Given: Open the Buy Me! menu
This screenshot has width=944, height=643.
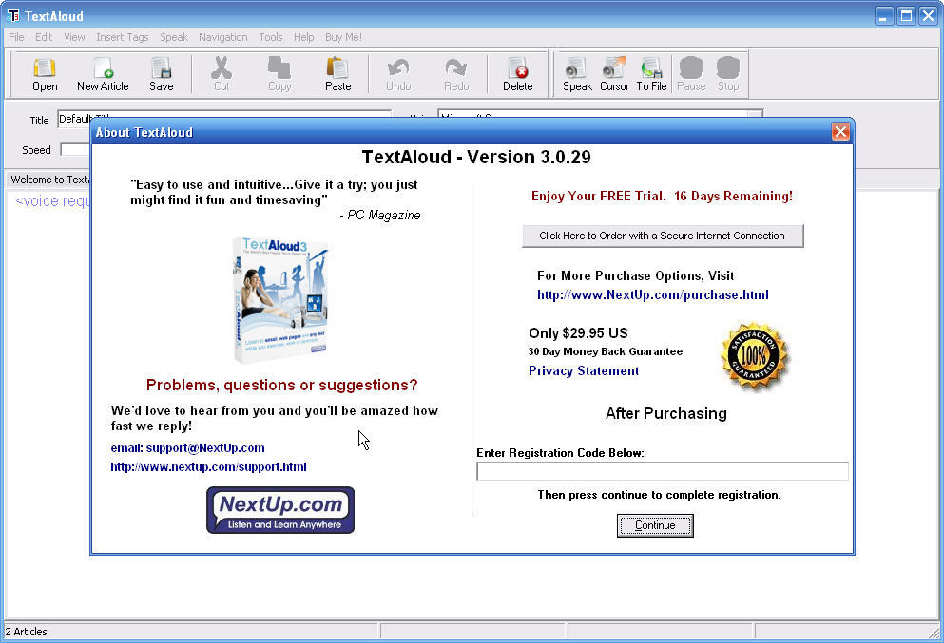Looking at the screenshot, I should 343,37.
